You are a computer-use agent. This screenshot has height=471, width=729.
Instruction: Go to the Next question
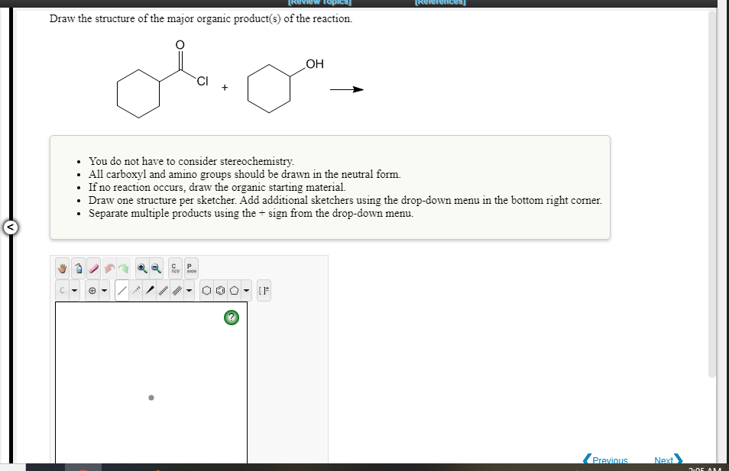pos(664,460)
